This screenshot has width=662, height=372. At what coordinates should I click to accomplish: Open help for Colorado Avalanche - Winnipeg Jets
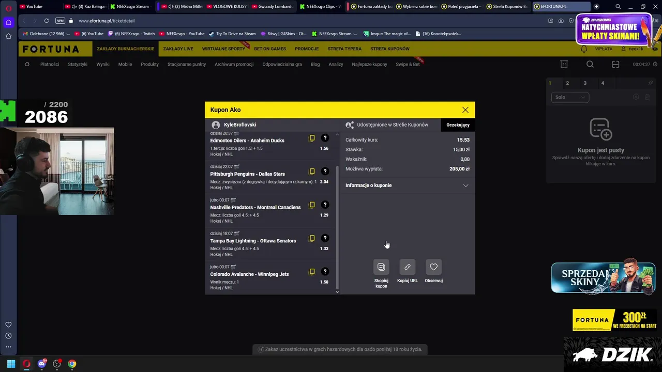325,272
